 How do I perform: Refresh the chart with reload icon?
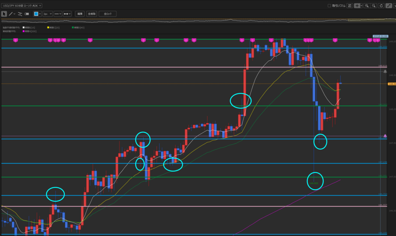click(x=381, y=5)
